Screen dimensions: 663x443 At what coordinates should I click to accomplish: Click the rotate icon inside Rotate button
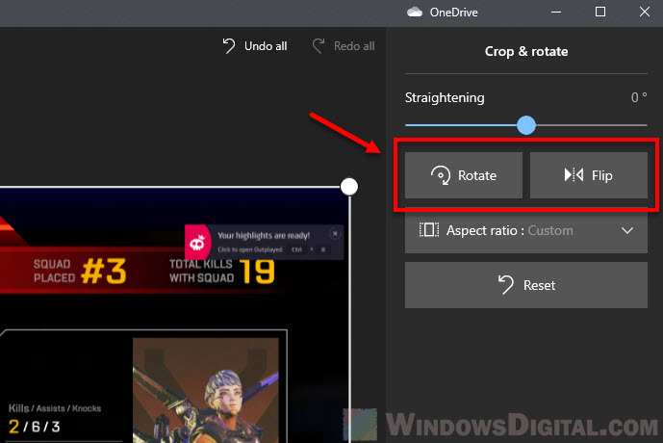tap(441, 175)
